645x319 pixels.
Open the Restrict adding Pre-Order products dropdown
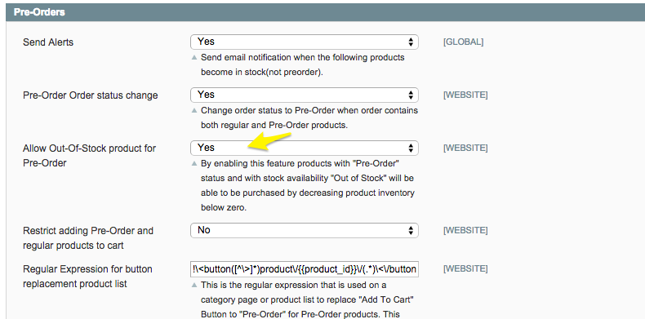(x=305, y=230)
